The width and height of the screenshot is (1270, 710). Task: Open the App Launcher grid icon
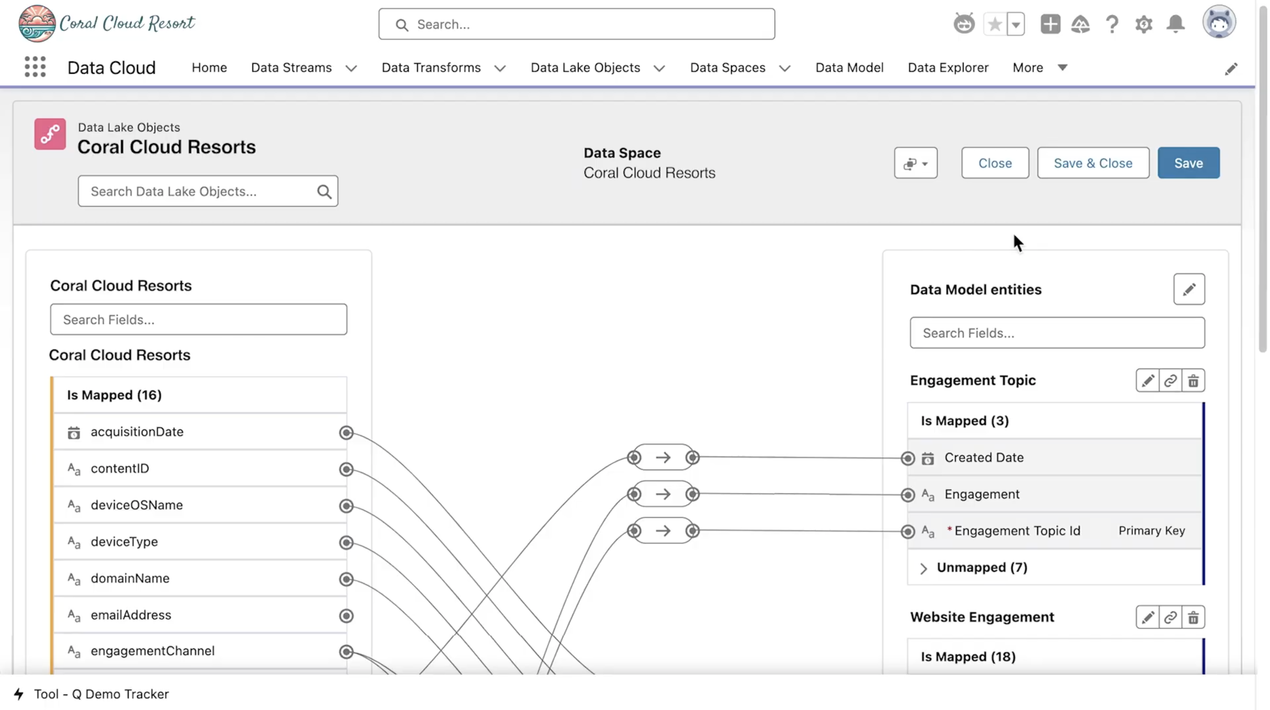click(35, 67)
